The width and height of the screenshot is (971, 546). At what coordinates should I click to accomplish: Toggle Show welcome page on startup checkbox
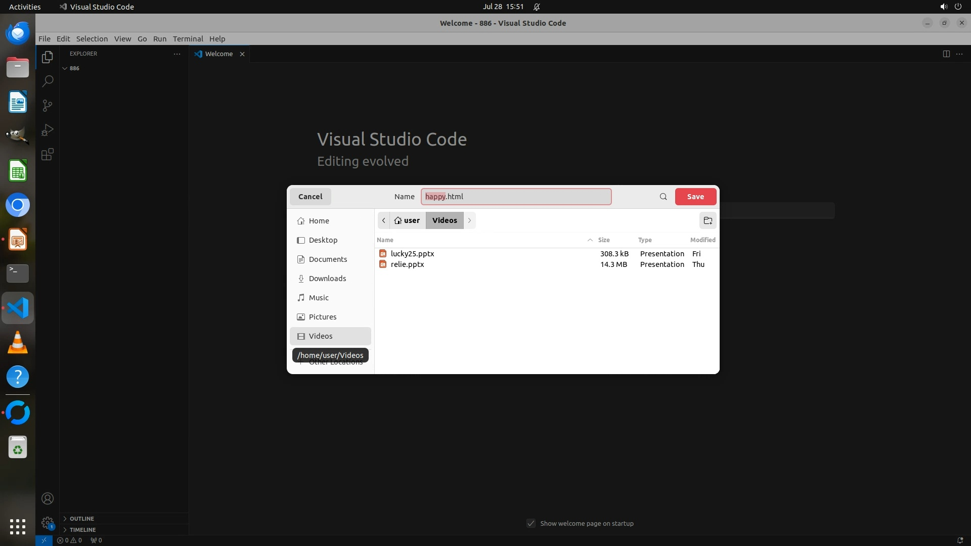click(531, 523)
